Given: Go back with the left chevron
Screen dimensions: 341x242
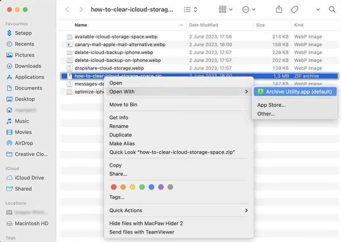Looking at the screenshot, I should [x=67, y=9].
